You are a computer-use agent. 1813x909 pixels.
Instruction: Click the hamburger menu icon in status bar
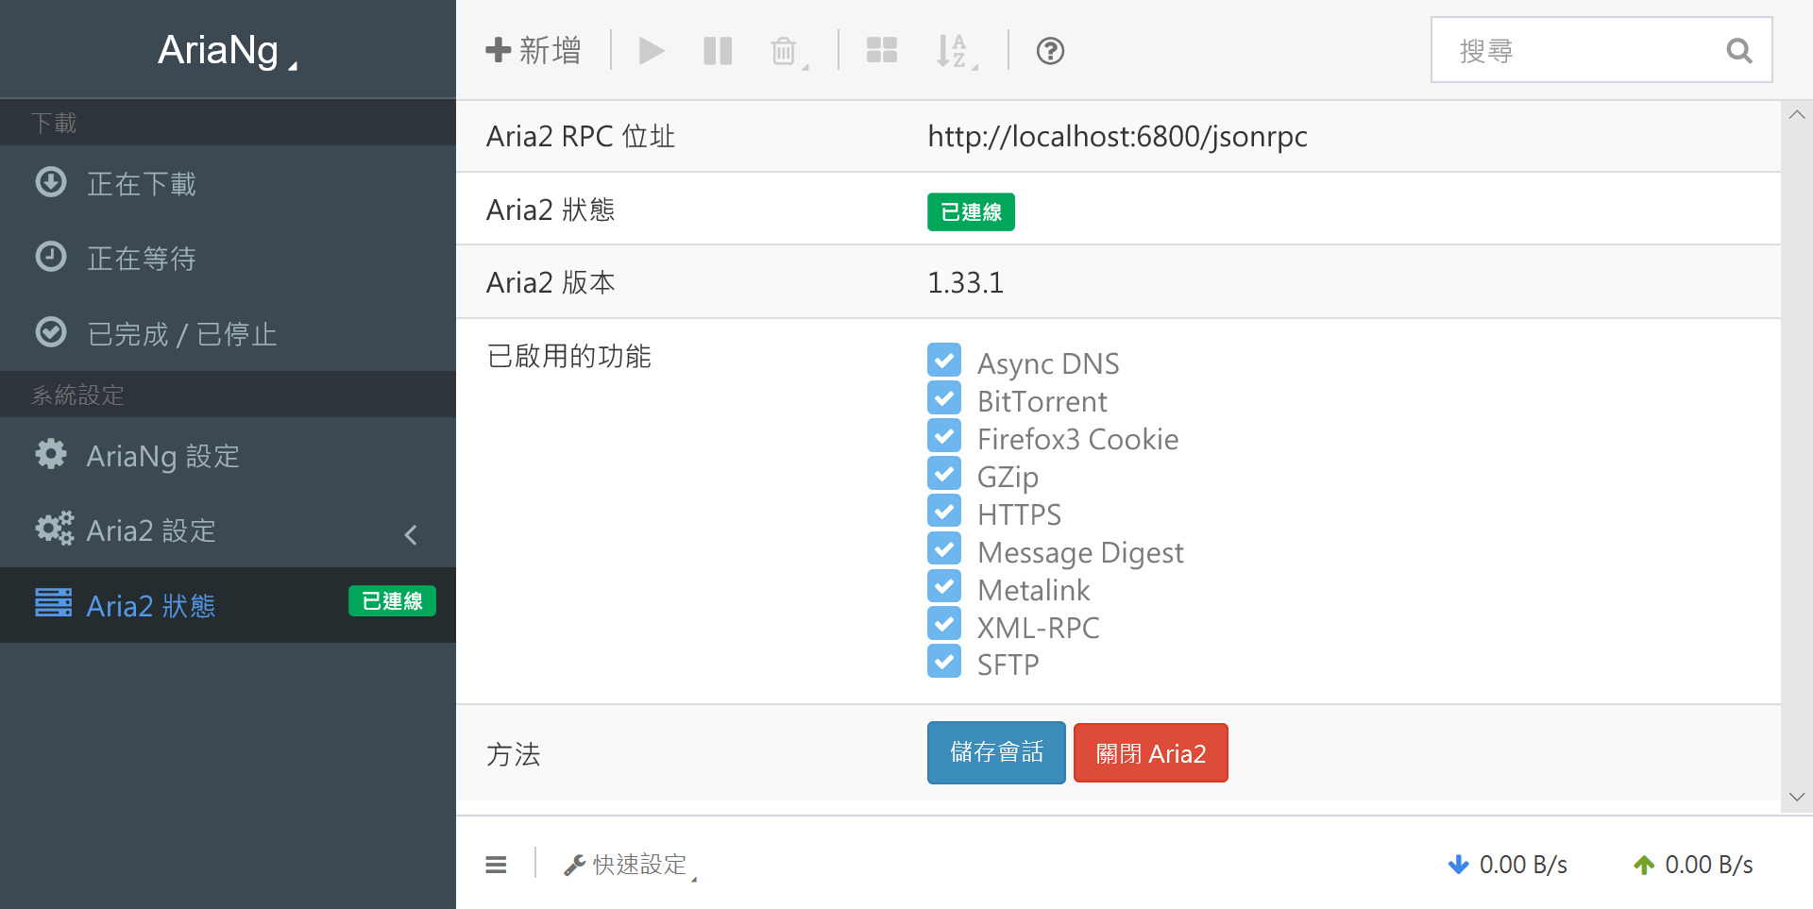click(496, 864)
